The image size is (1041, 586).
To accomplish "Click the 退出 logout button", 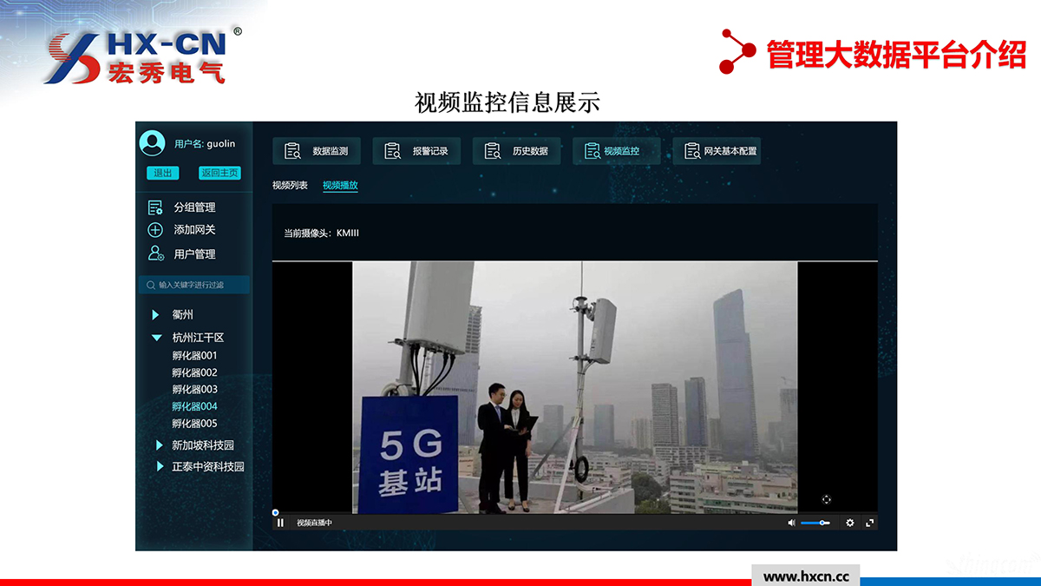I will [162, 173].
